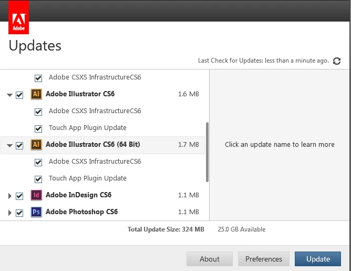Click the refresh updates check icon
This screenshot has height=271, width=351.
tap(337, 61)
